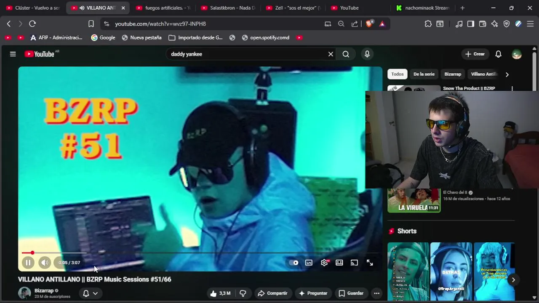Show more filter chips with right arrow

(x=507, y=74)
